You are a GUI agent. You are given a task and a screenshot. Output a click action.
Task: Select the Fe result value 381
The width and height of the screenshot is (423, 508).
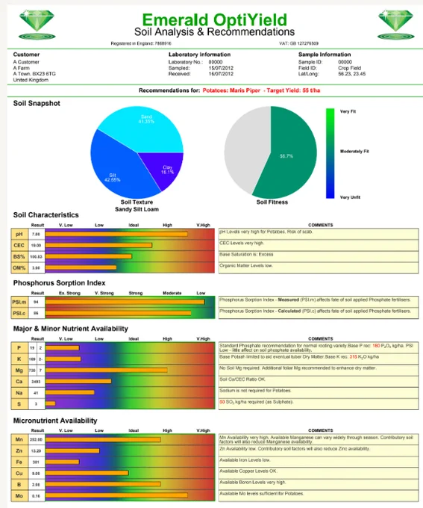36,462
